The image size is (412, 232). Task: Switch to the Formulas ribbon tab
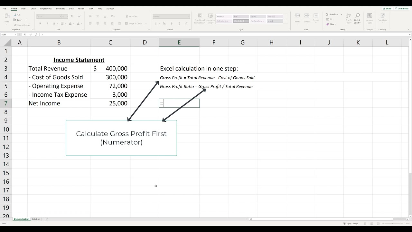point(61,9)
